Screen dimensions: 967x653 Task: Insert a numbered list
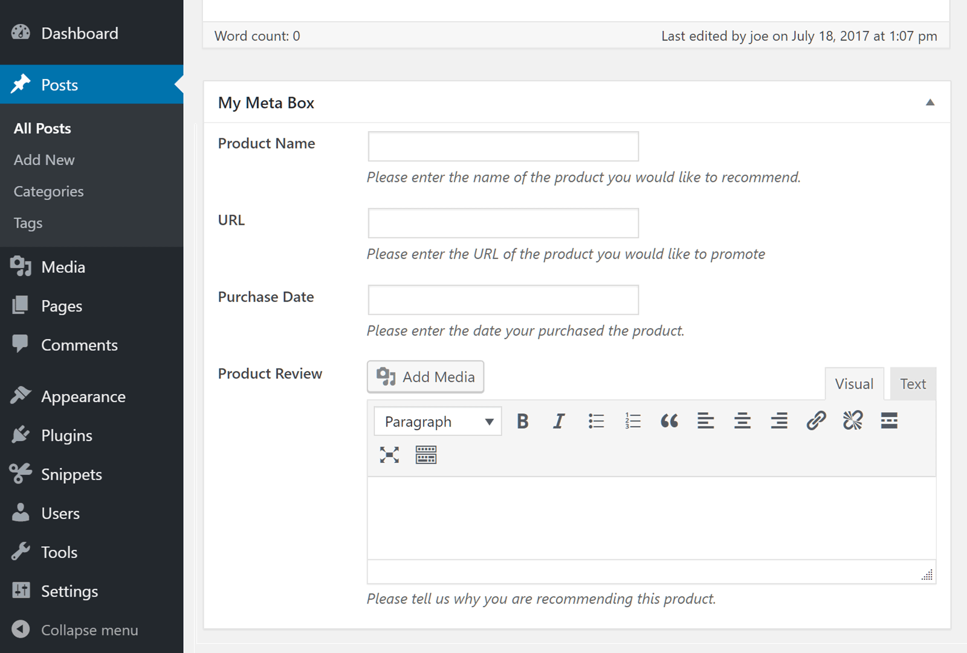633,421
